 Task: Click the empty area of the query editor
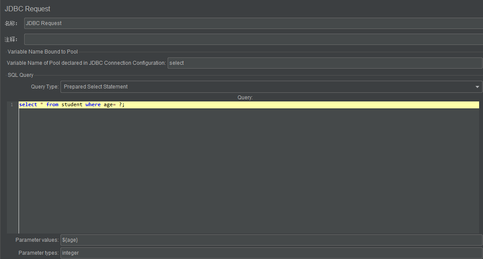click(249, 171)
